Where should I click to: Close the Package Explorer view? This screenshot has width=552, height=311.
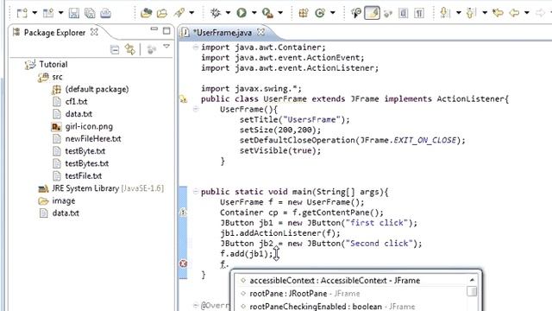pos(94,32)
